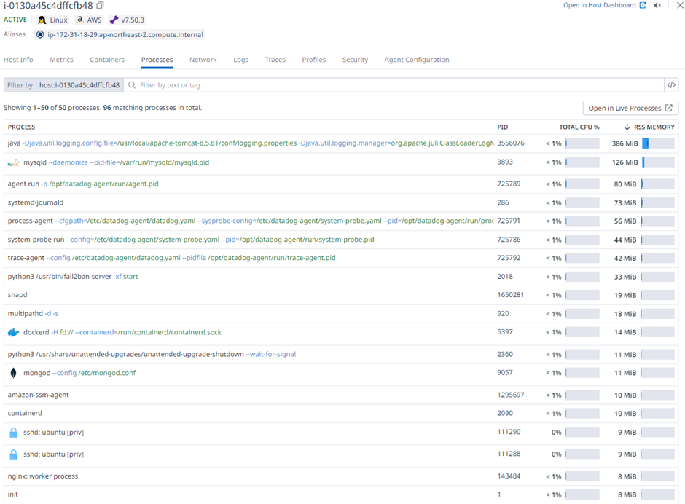Screen dimensions: 685x504
Task: Click the agent version v7.50.3 tag
Action: point(127,20)
